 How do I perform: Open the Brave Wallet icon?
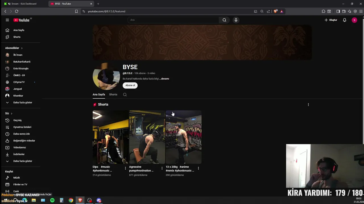[x=344, y=11]
